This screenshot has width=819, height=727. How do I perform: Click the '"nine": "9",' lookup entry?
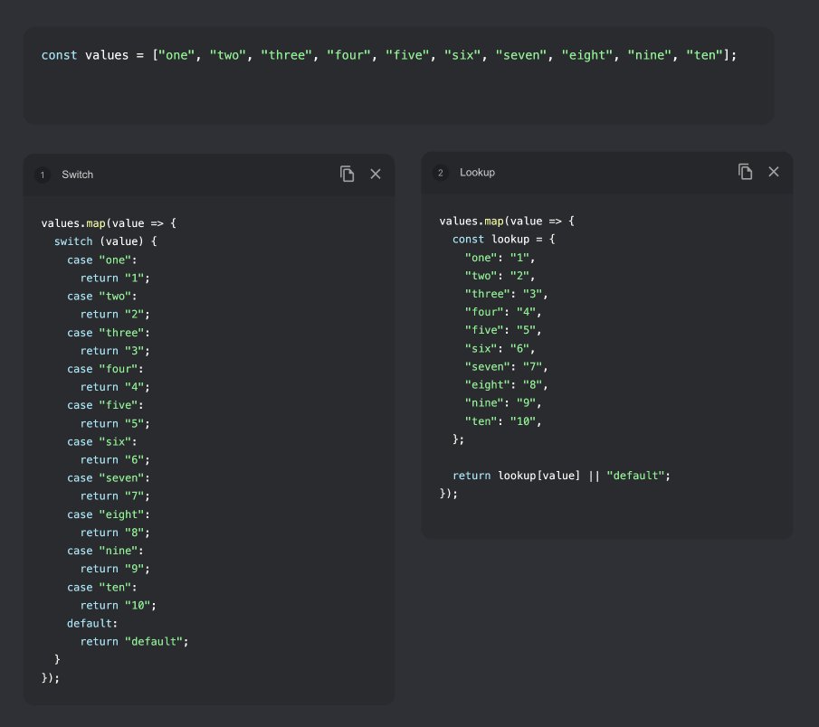pos(503,402)
